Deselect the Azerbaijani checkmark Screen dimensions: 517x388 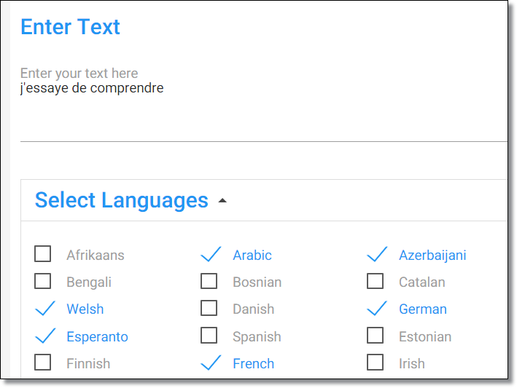pyautogui.click(x=377, y=254)
